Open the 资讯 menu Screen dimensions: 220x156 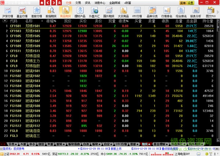click(87, 3)
